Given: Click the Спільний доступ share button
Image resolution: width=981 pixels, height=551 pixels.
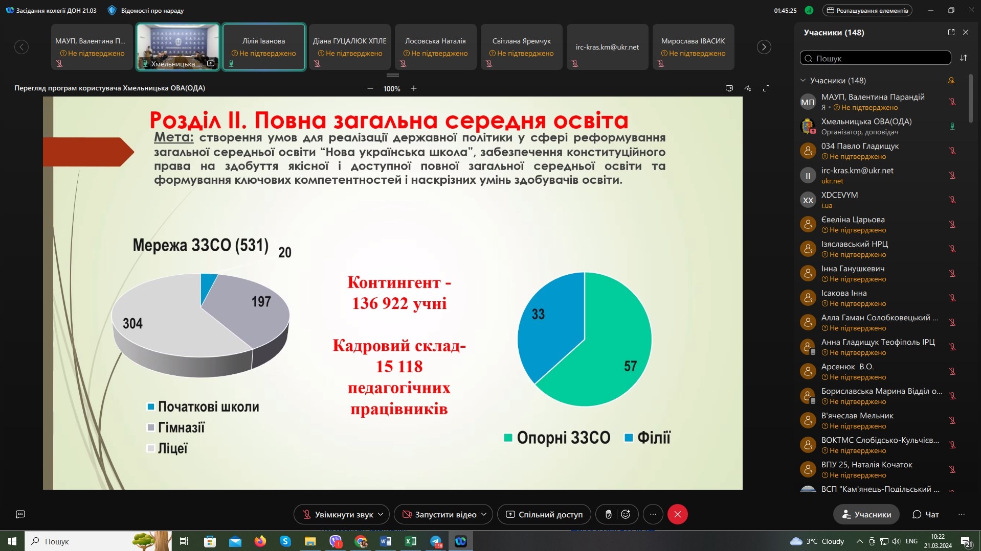Looking at the screenshot, I should click(544, 514).
